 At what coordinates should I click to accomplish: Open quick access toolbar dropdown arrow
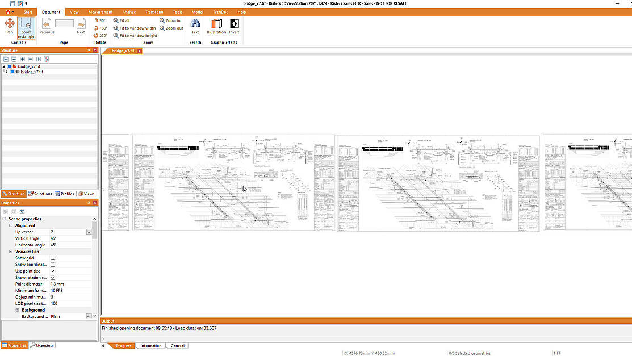(x=26, y=3)
